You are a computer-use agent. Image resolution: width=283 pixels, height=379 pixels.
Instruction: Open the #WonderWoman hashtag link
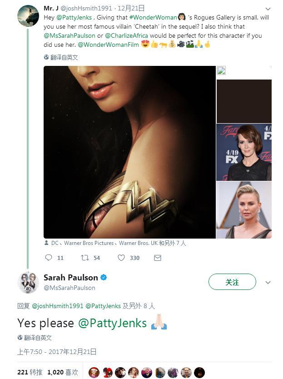[x=153, y=17]
